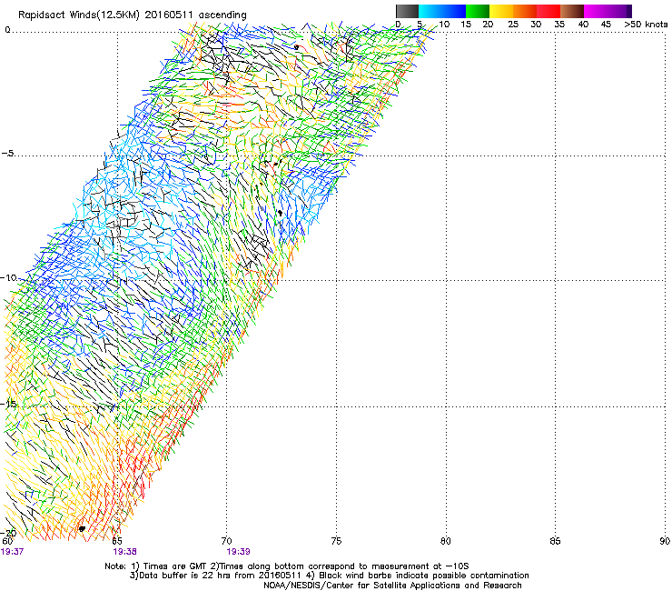Click the NOAA/NESDIS Center for Satellite Applications credit
The width and height of the screenshot is (672, 591).
coord(392,586)
